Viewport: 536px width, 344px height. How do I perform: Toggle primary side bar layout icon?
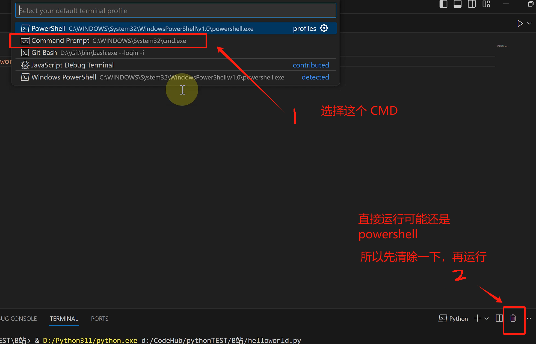(443, 4)
